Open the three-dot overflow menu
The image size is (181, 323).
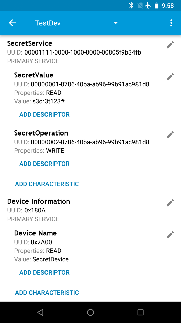171,23
